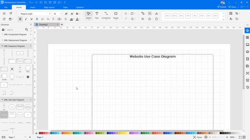Viewport: 250px width, 140px height.
Task: Click the Actor stick figure in Use Case library
Action: (4, 107)
